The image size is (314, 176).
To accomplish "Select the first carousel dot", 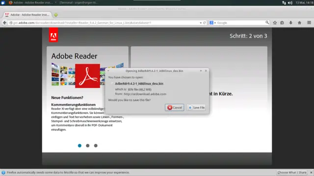I will 79,146.
